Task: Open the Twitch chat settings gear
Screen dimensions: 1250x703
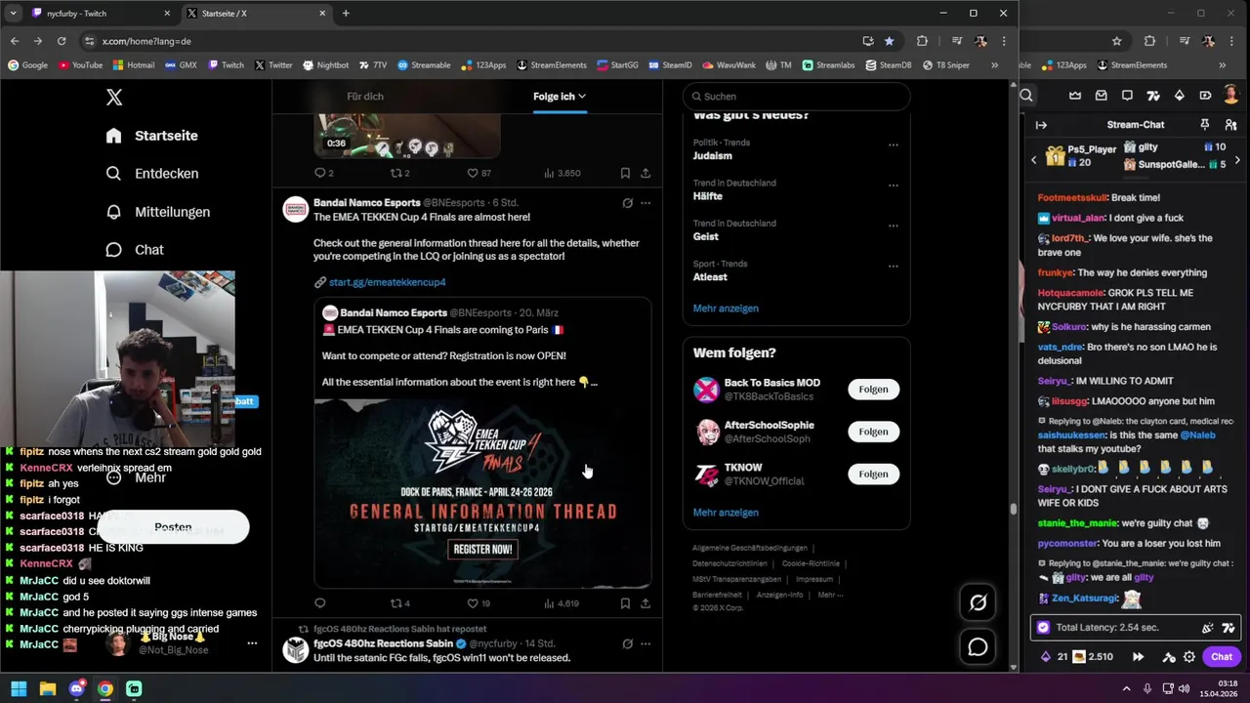Action: 1188,657
